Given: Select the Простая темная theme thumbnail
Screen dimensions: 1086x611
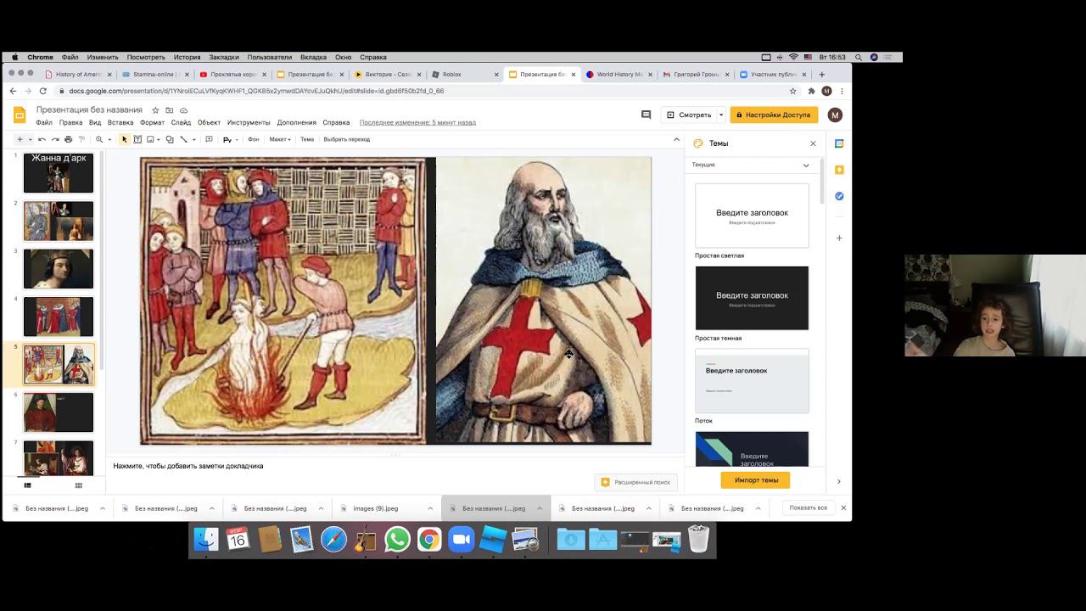Looking at the screenshot, I should click(x=752, y=298).
